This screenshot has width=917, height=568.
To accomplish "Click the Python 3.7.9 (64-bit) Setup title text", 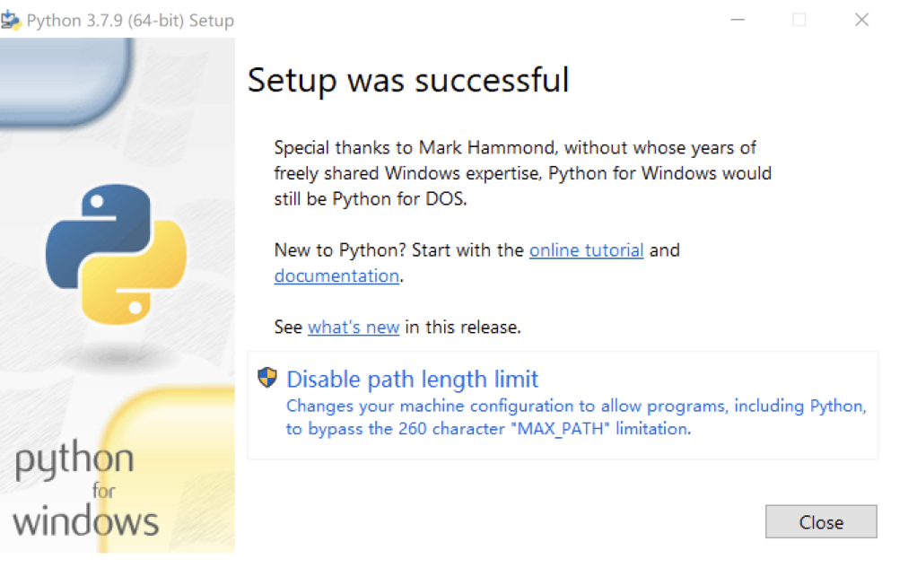I will coord(130,20).
